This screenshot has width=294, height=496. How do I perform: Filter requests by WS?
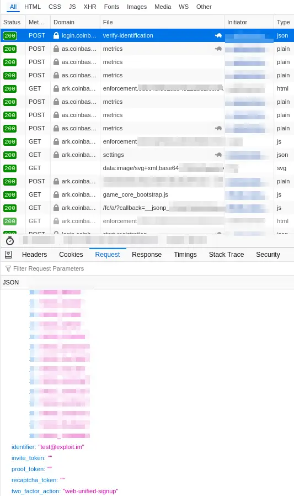[x=184, y=7]
